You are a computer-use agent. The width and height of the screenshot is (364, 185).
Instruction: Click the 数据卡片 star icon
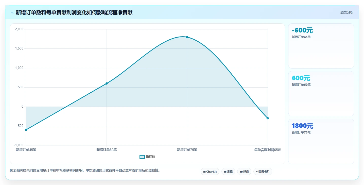257,172
